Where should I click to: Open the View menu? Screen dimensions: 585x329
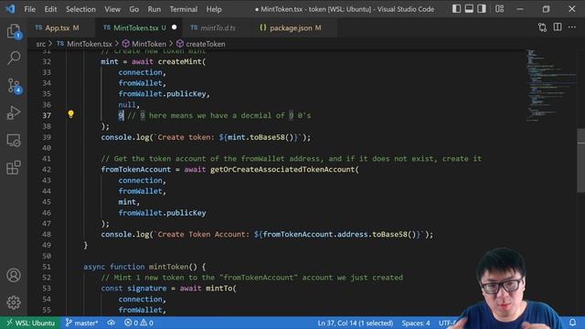click(x=112, y=9)
